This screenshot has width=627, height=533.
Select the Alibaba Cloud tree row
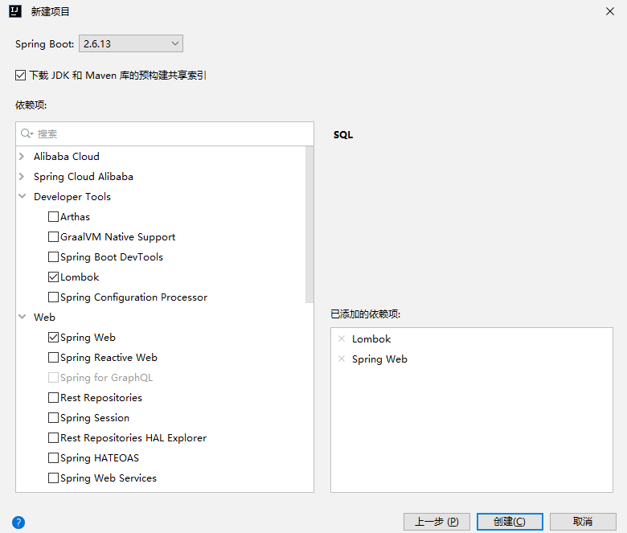point(161,156)
